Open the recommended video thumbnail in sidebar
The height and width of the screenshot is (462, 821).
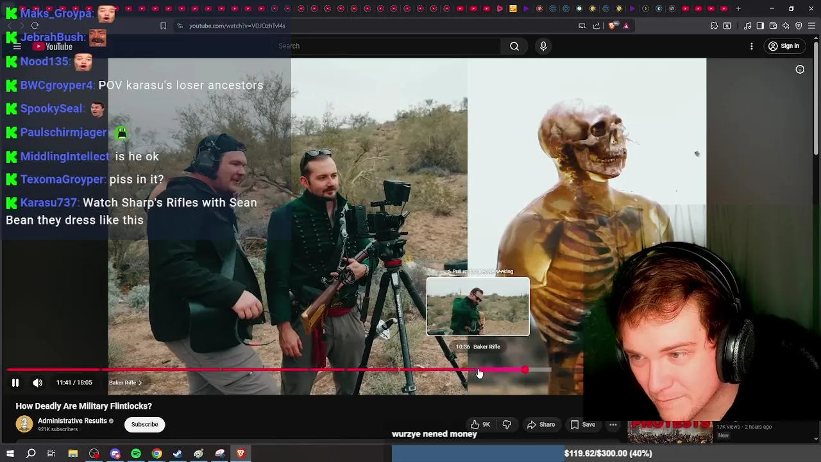tap(670, 432)
